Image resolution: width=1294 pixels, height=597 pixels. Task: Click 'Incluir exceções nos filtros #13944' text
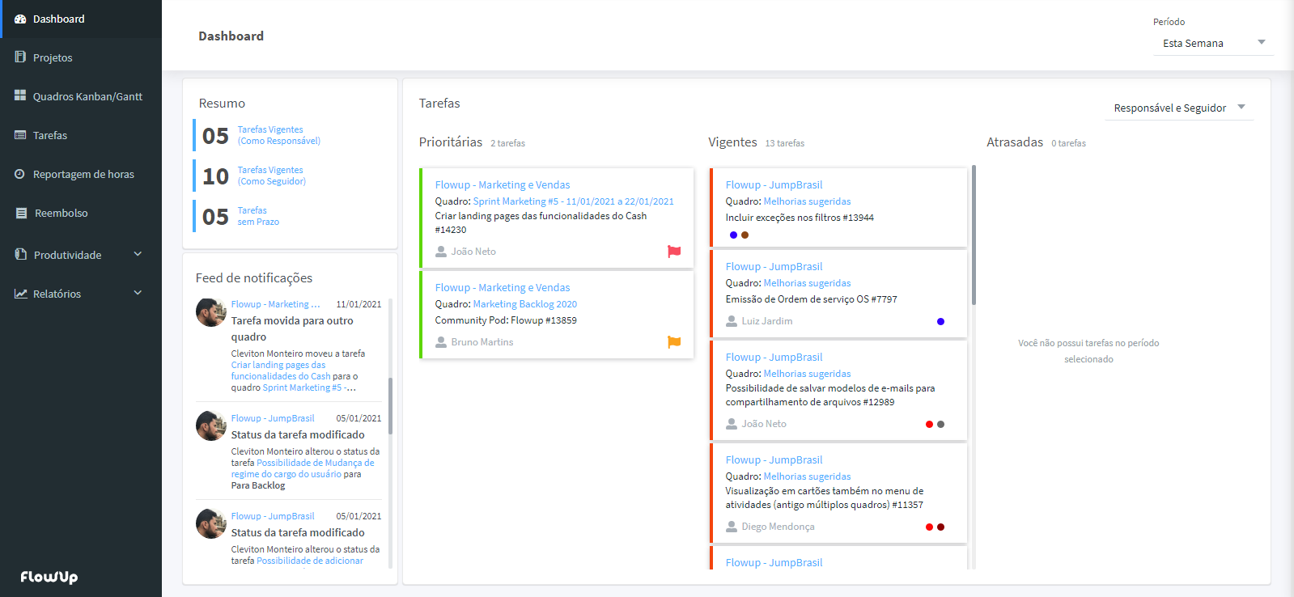pyautogui.click(x=800, y=218)
